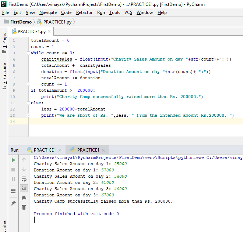Collapse the while loop fold marker on line 3
Viewport: 243px width, 232px height.
pyautogui.click(x=28, y=53)
